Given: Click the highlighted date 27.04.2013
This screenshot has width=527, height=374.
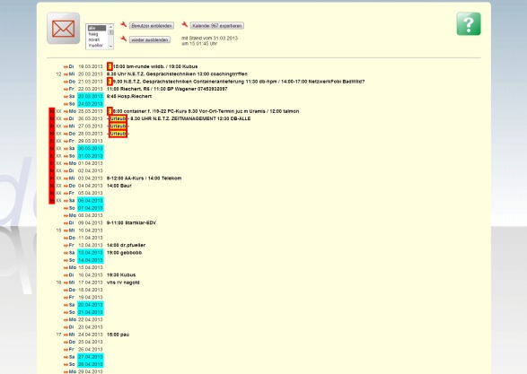Looking at the screenshot, I should coord(91,357).
